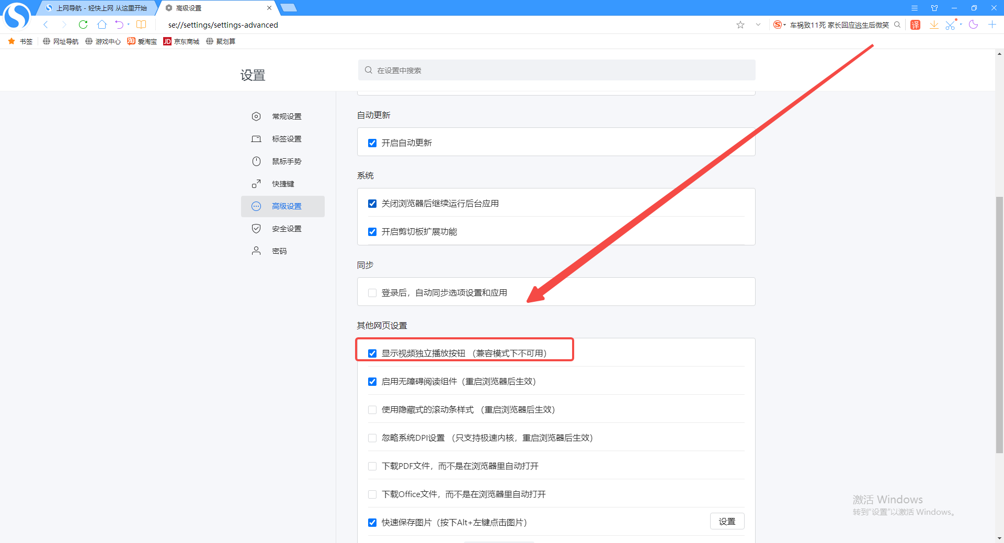Open 常规设置 in settings sidebar
The width and height of the screenshot is (1004, 543).
[x=283, y=116]
